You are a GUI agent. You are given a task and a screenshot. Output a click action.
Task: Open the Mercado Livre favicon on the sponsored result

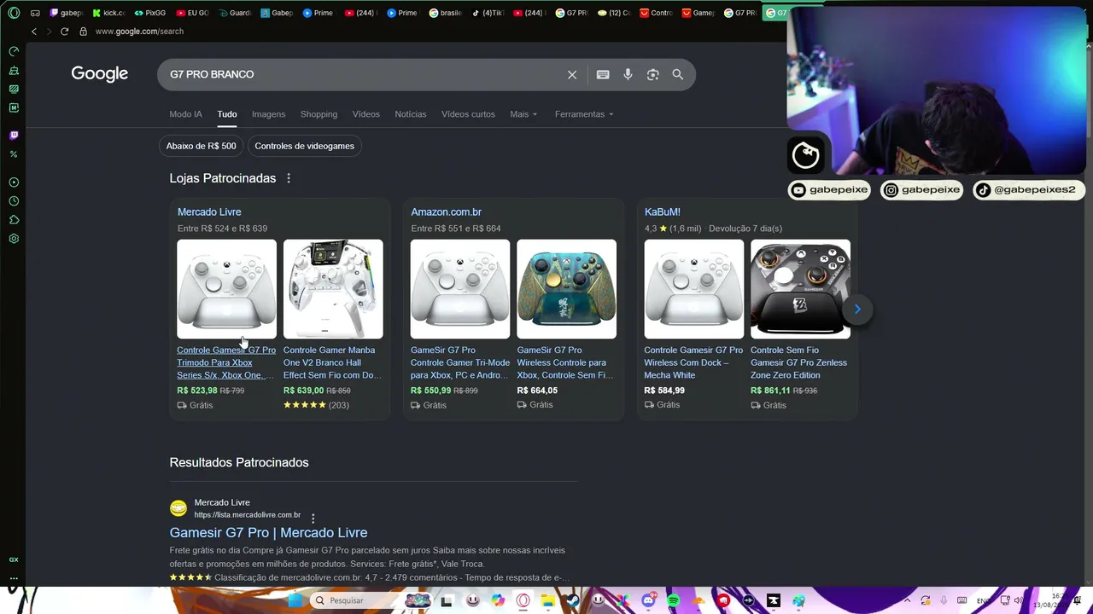[x=178, y=508]
